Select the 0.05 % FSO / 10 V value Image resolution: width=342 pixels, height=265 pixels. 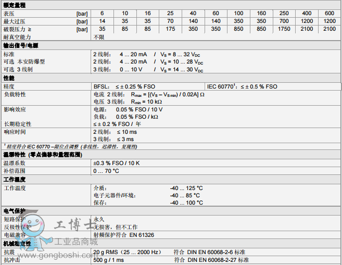[139, 109]
